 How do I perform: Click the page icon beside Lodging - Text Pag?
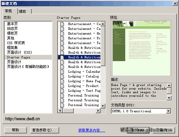62,91
